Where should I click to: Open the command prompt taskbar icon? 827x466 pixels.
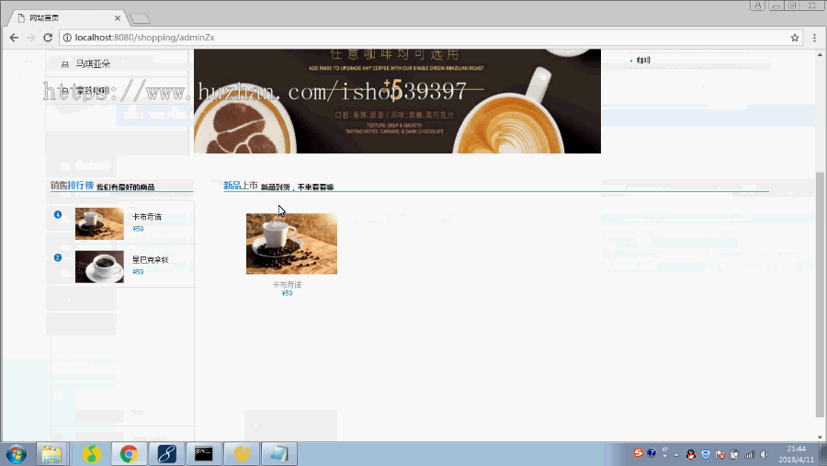point(204,454)
